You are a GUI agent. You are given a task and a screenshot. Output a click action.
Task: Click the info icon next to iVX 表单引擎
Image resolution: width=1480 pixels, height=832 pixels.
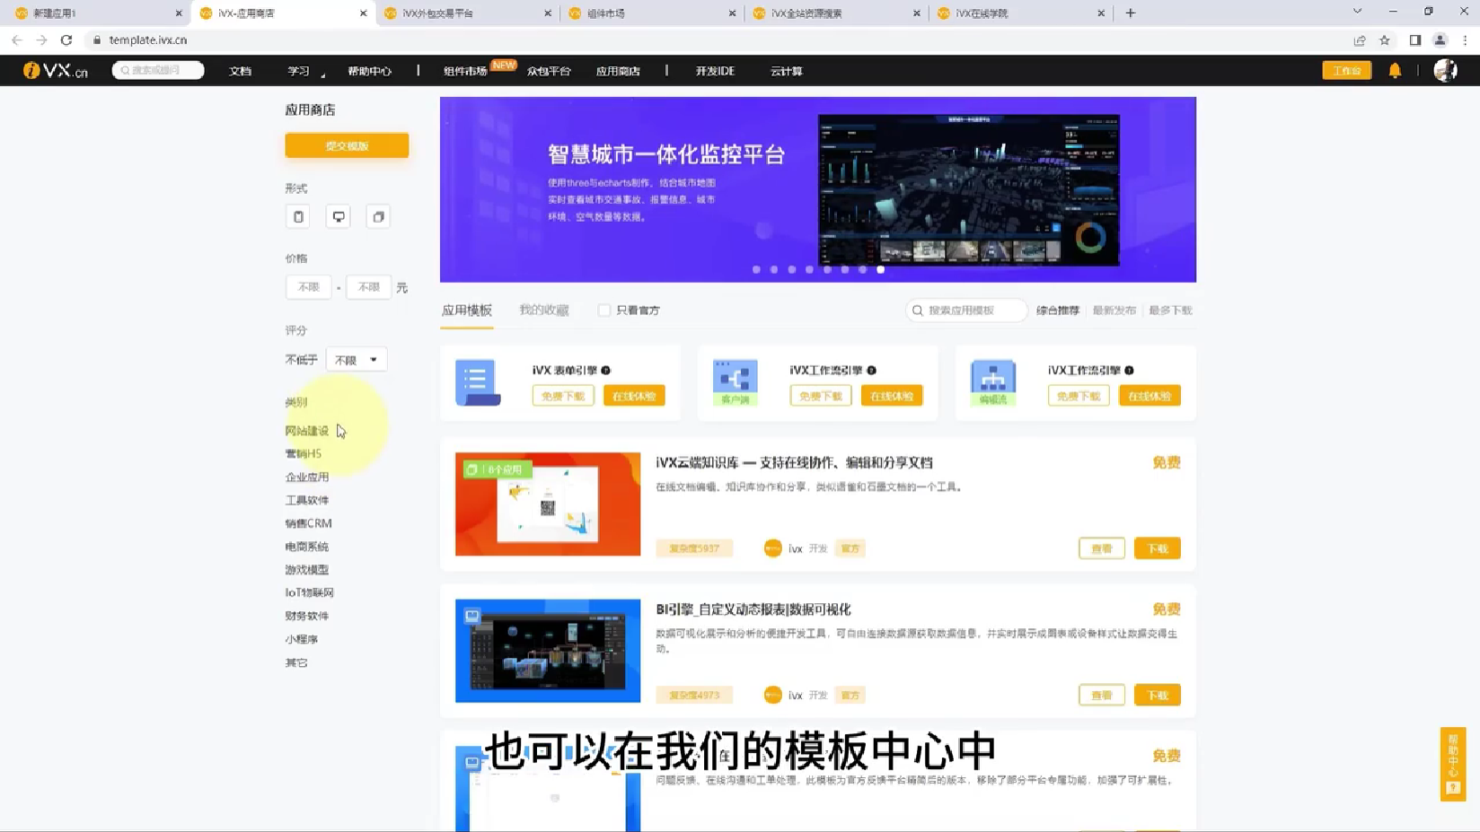[x=606, y=370]
